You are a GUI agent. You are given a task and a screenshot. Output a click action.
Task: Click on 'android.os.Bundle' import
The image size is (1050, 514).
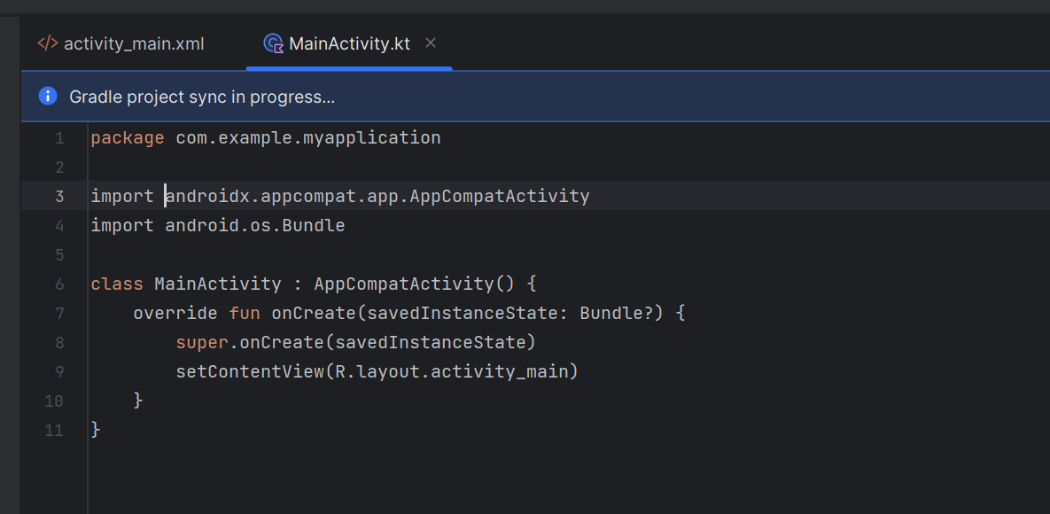point(254,226)
